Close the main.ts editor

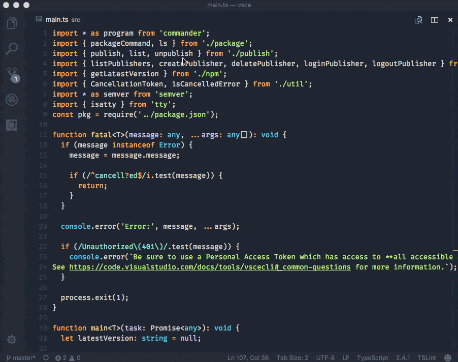click(450, 20)
